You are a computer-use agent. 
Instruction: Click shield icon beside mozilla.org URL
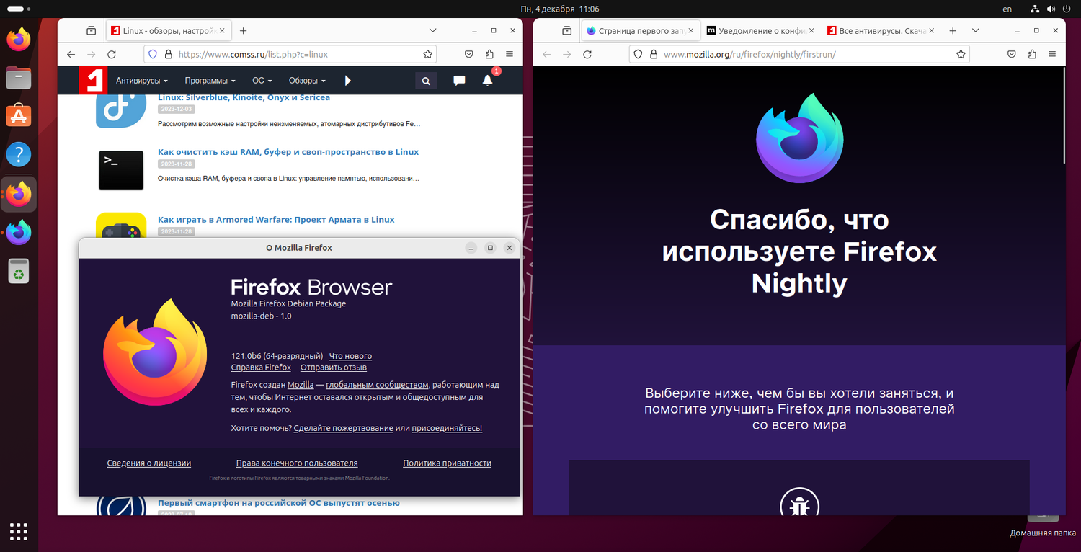pos(637,54)
